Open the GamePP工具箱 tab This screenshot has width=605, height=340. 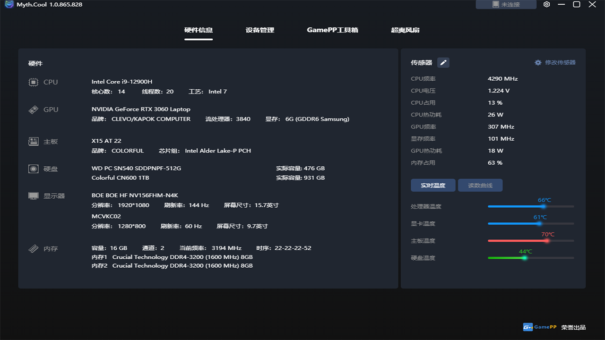(332, 29)
